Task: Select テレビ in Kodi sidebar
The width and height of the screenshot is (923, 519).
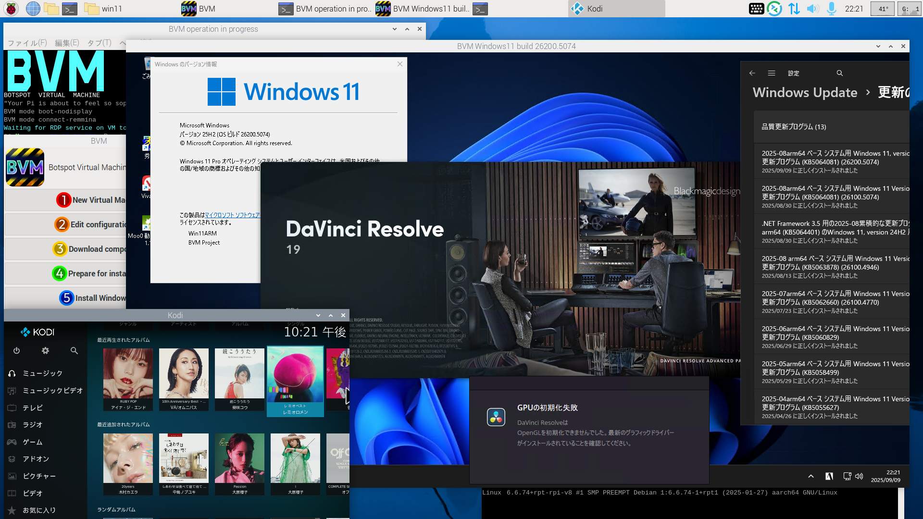Action: pos(45,408)
